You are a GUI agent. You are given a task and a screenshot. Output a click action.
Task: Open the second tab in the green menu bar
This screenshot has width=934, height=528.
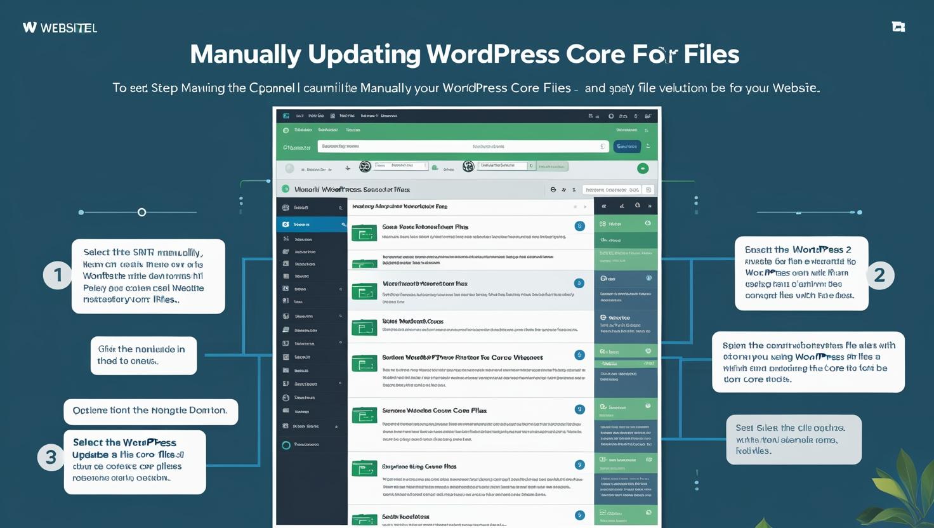point(328,130)
